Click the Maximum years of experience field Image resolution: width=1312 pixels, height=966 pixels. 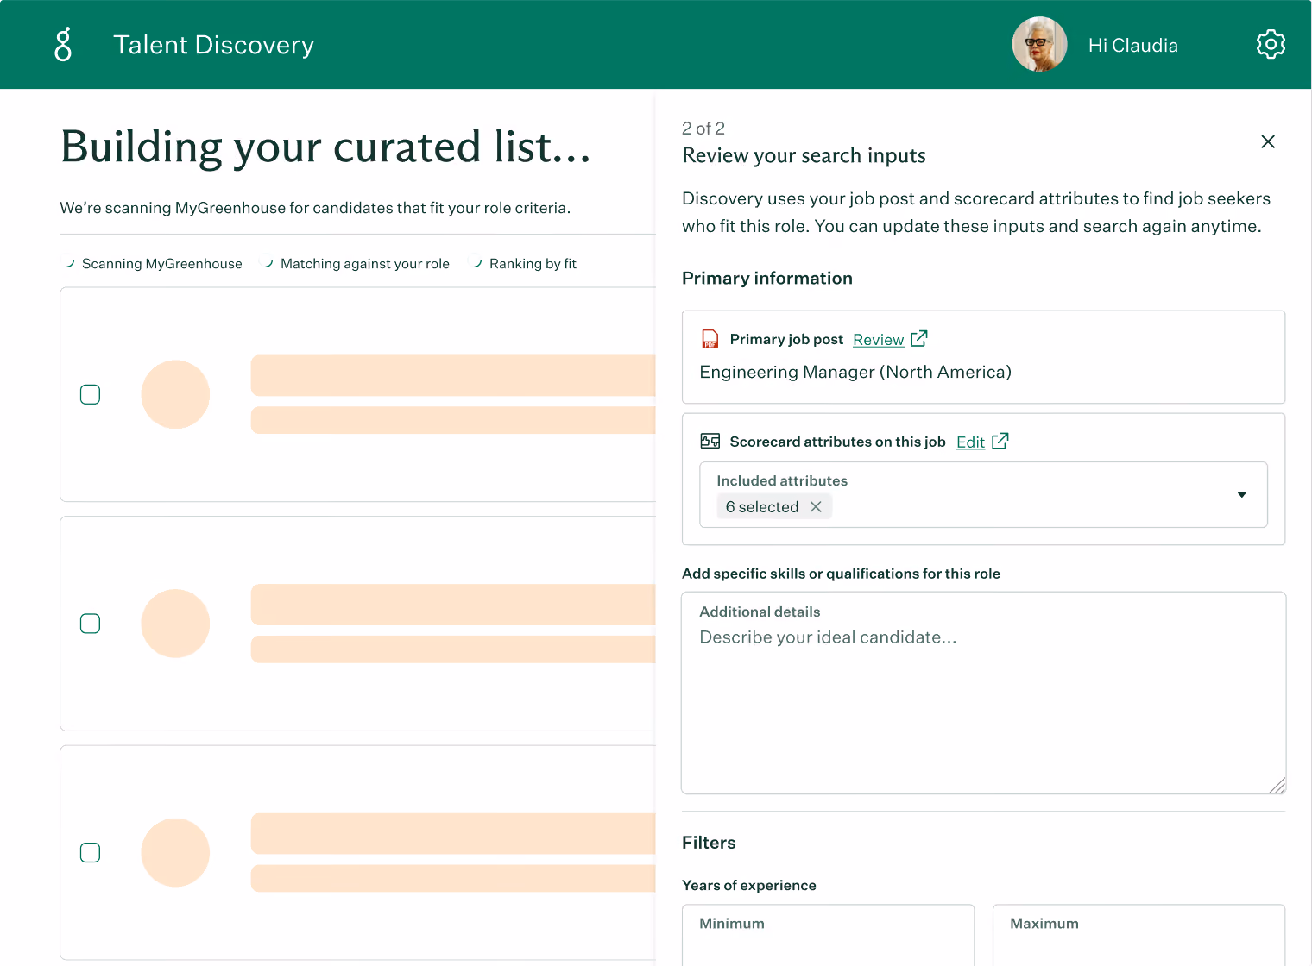[1139, 935]
